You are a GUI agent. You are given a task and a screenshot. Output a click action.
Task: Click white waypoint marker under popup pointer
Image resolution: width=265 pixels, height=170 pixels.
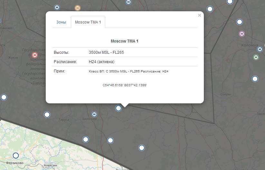coord(118,108)
